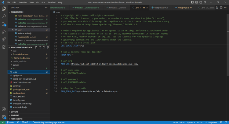Synchronize changes from the status bar
229x124 pixels.
(x=18, y=122)
